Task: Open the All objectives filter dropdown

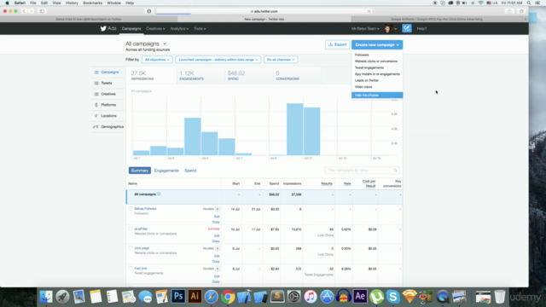Action: point(157,60)
